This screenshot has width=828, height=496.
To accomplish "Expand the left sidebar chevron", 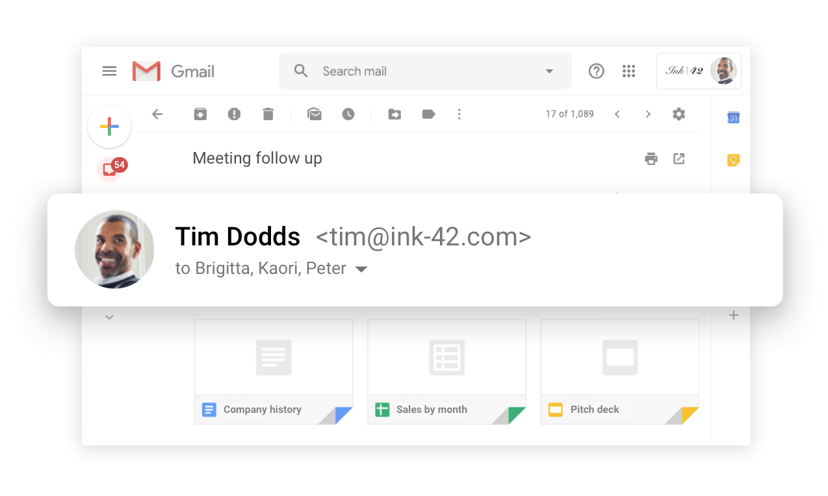I will tap(109, 317).
